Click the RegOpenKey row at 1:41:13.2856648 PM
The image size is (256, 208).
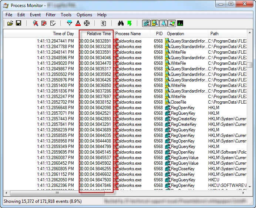(x=125, y=108)
